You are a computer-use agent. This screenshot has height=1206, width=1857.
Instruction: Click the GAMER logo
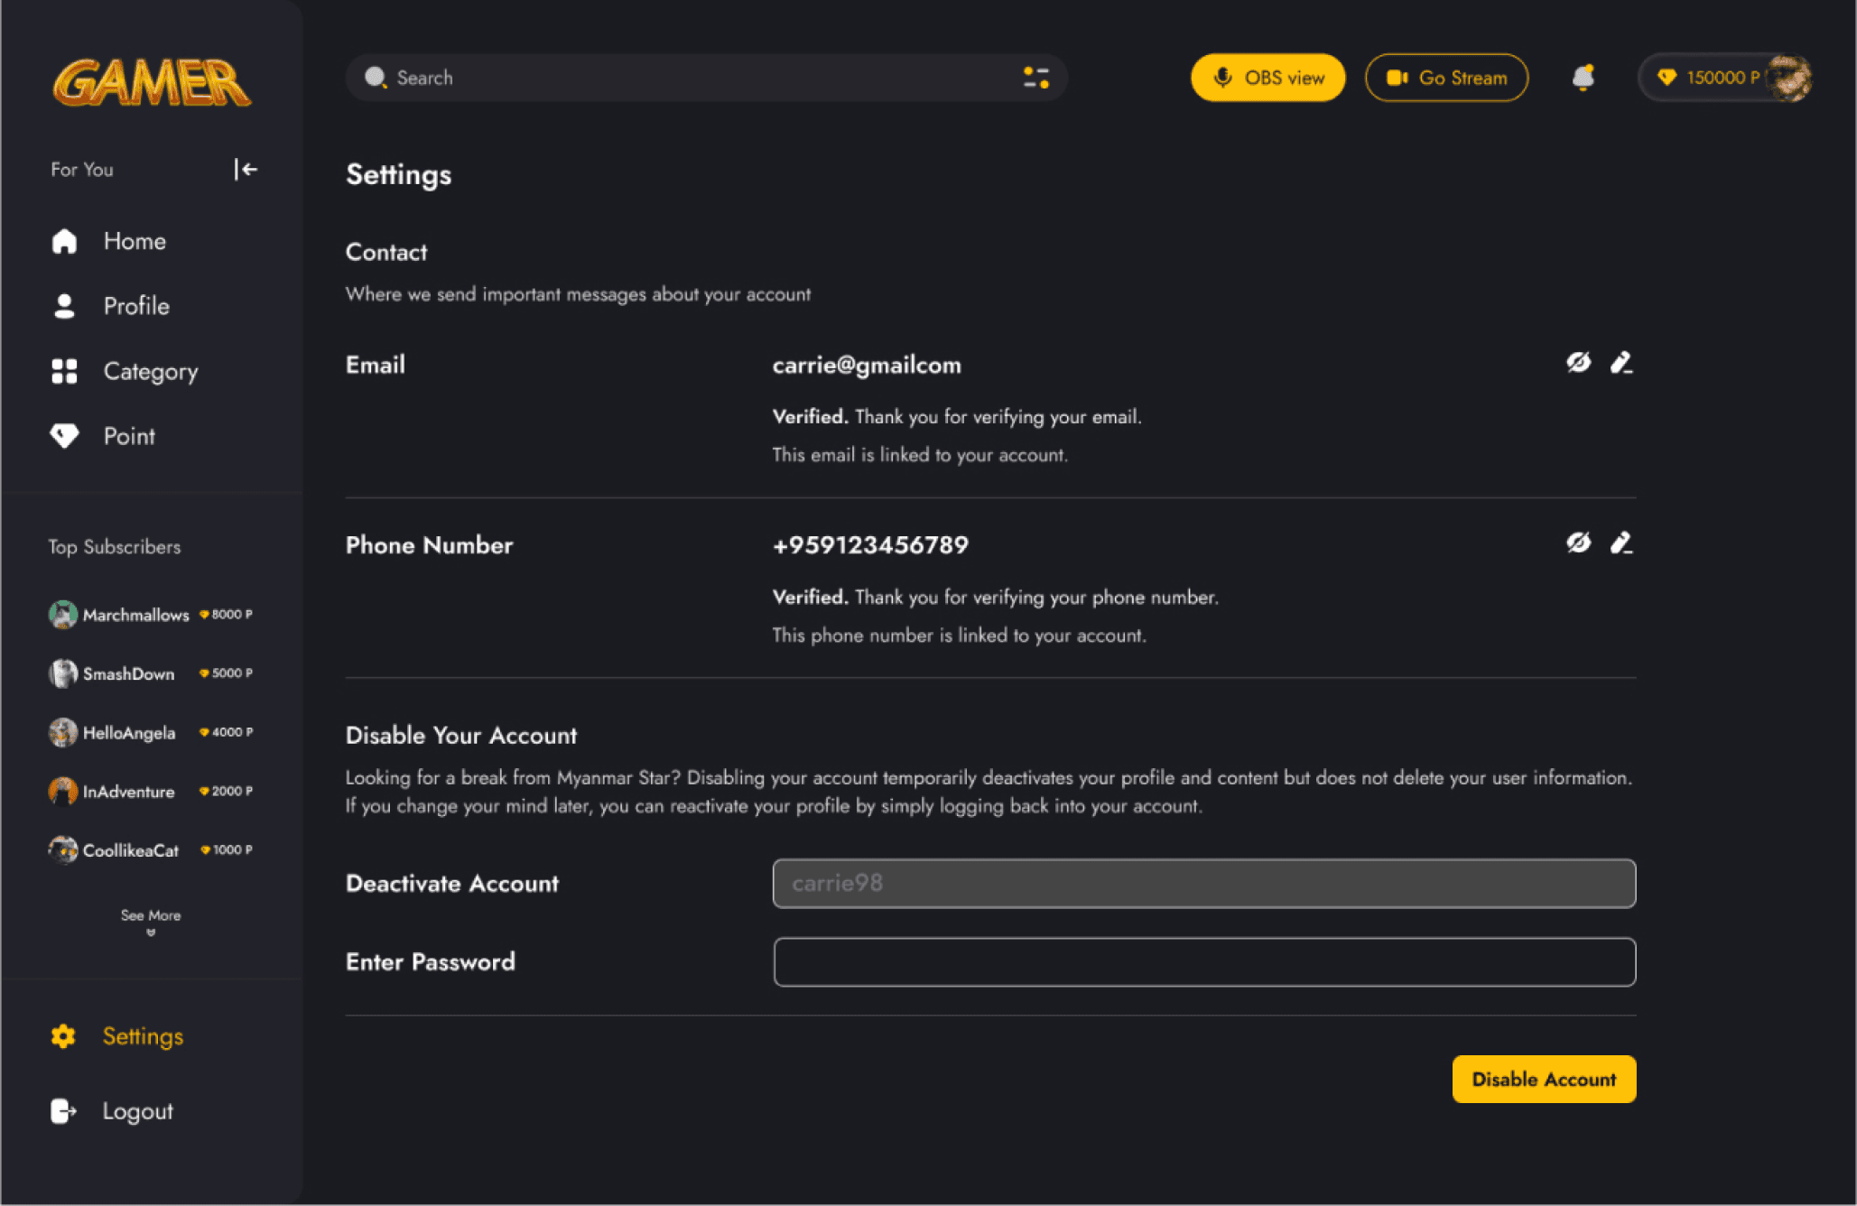click(x=152, y=83)
